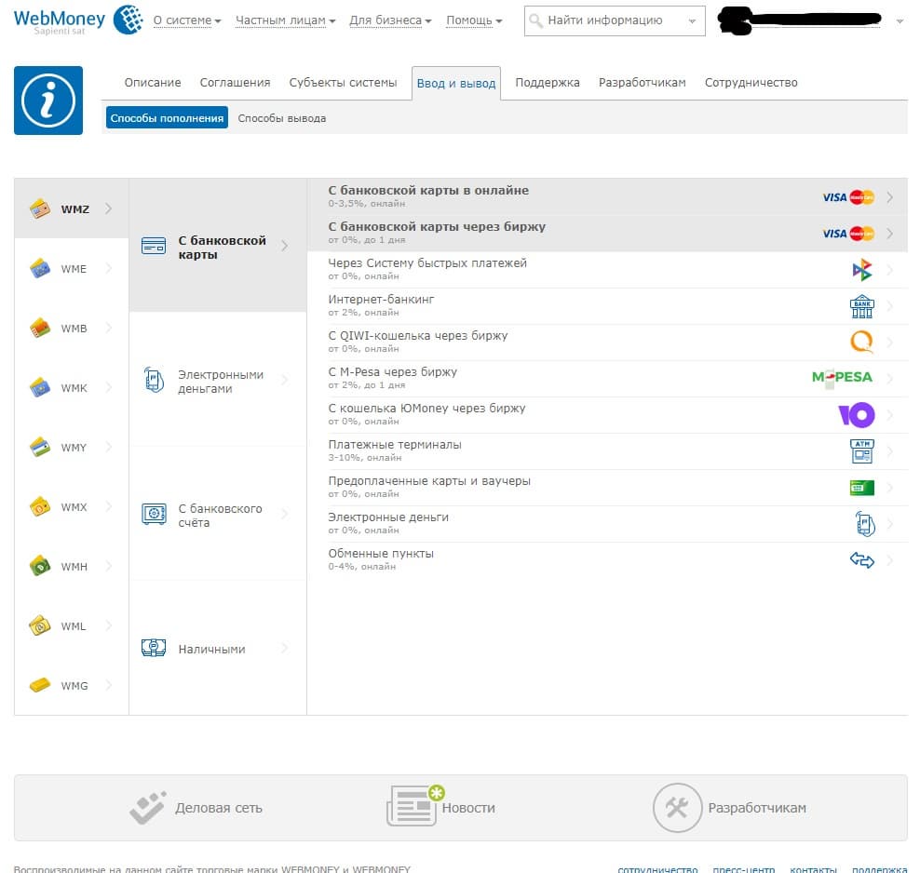Select the WME wallet icon

point(40,269)
